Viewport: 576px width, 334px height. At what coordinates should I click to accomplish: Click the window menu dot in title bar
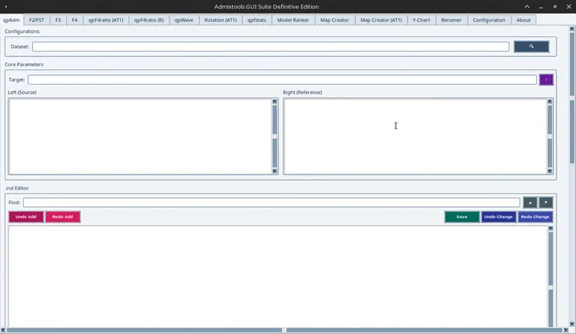click(x=6, y=7)
